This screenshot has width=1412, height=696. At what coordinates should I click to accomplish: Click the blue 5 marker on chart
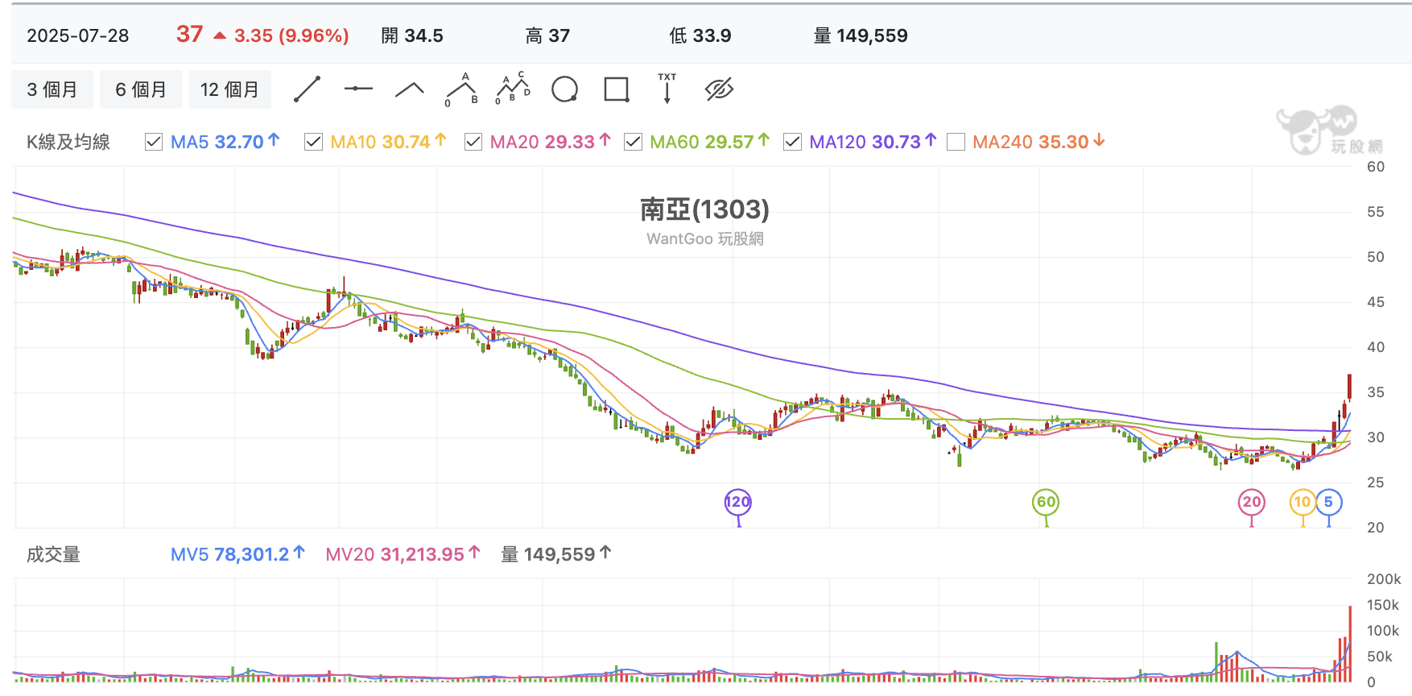1329,503
